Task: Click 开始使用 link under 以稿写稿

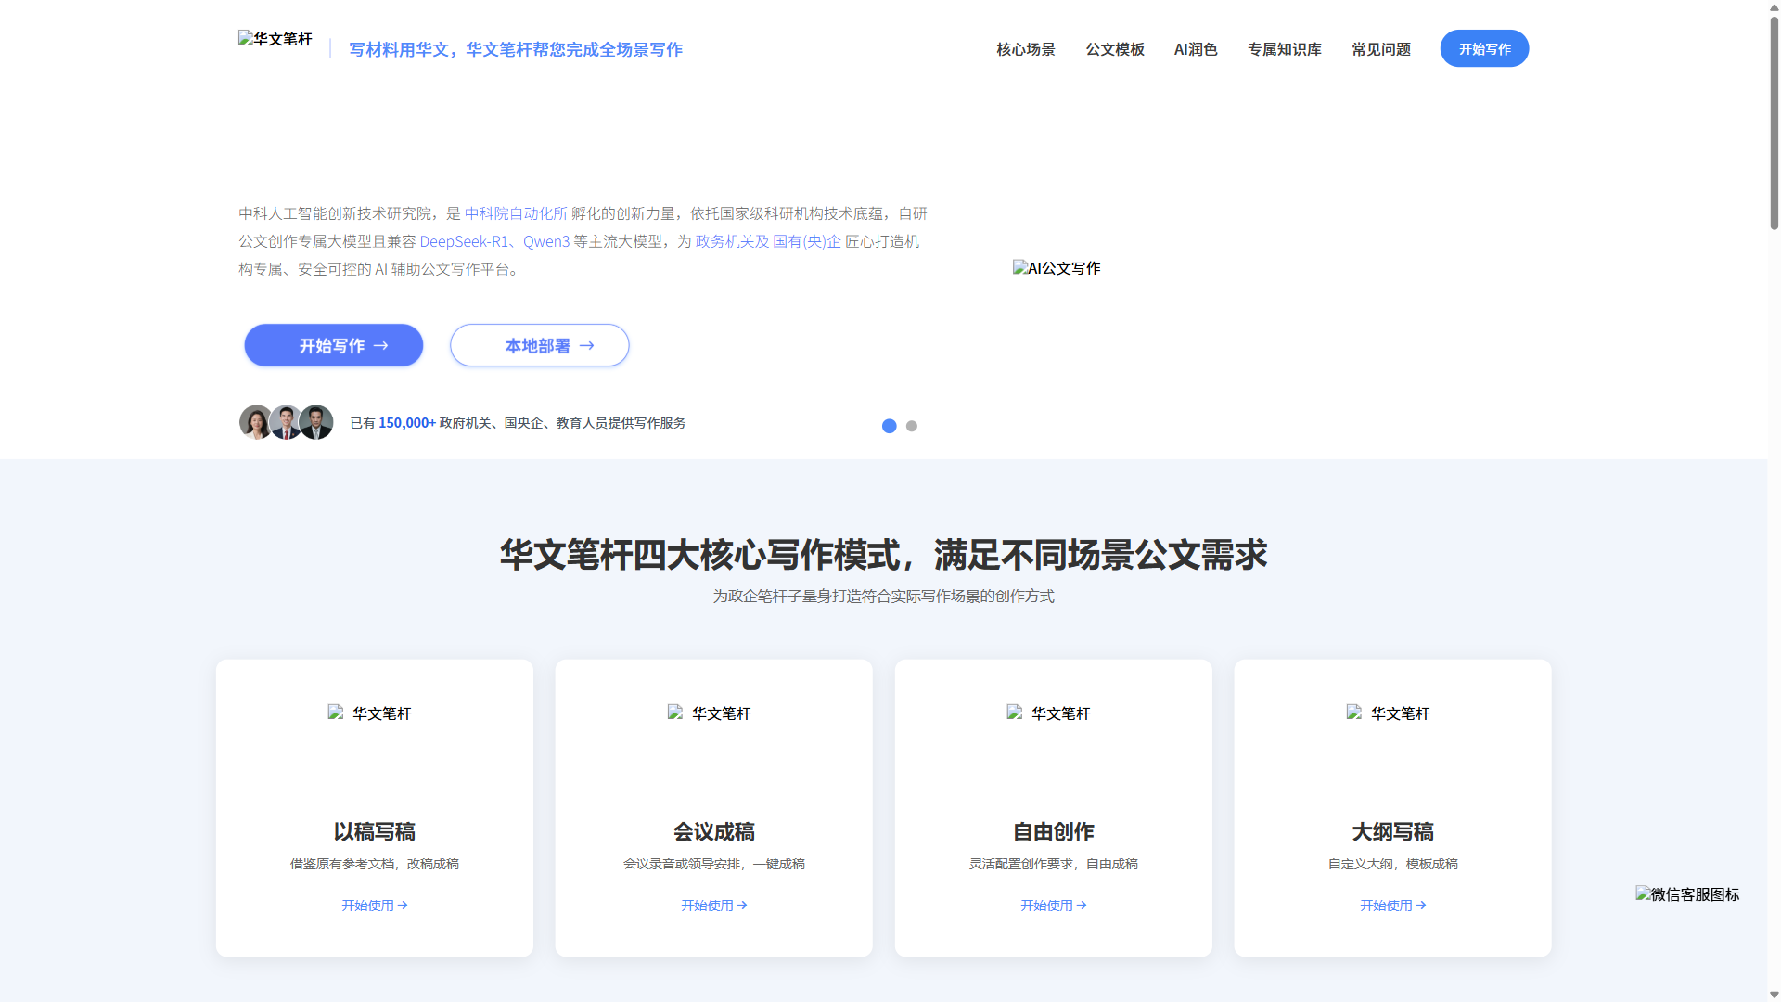Action: click(374, 906)
